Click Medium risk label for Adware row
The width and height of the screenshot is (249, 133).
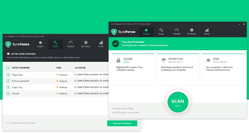(63, 93)
